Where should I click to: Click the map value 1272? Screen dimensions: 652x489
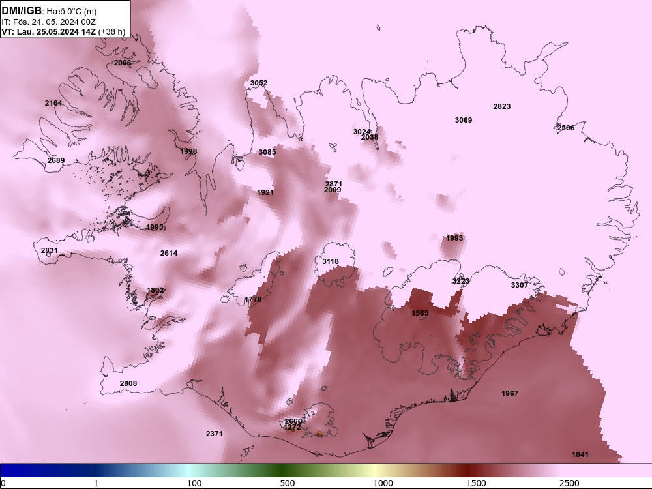point(292,428)
